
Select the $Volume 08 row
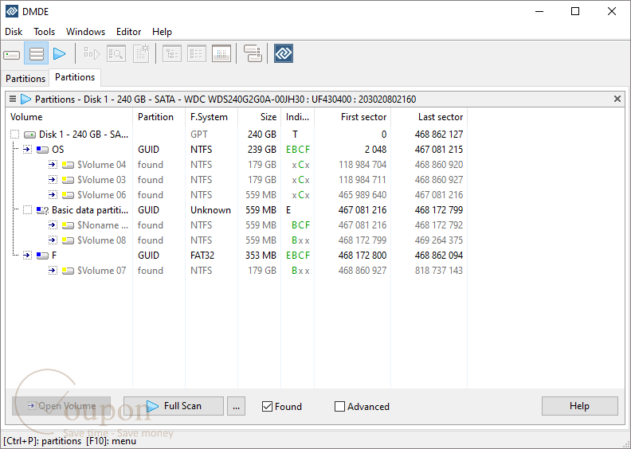(237, 240)
